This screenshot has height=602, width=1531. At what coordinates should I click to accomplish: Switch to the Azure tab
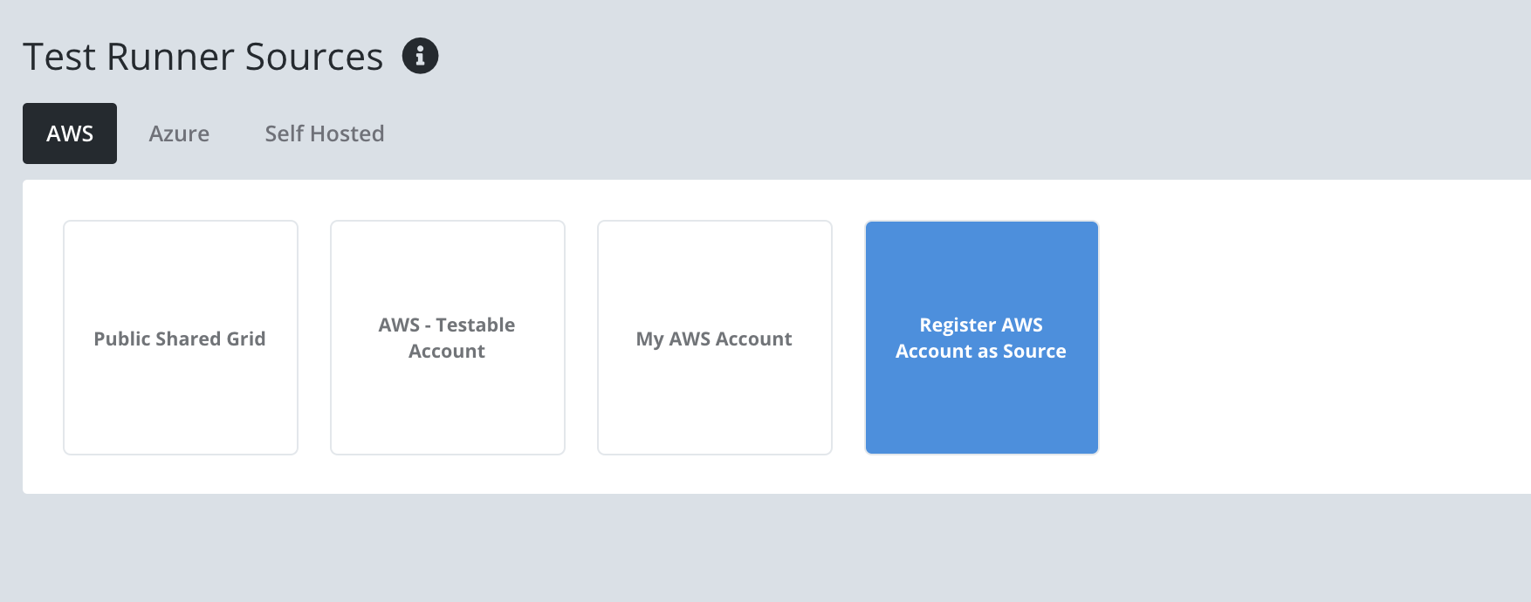coord(179,133)
